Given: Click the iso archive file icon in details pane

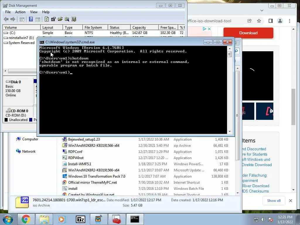Looking at the screenshot, I should 22,202.
